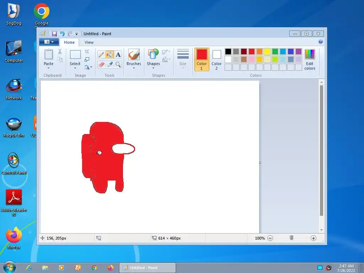The width and height of the screenshot is (364, 273).
Task: Open the shape Fill dropdown
Action: point(166,59)
